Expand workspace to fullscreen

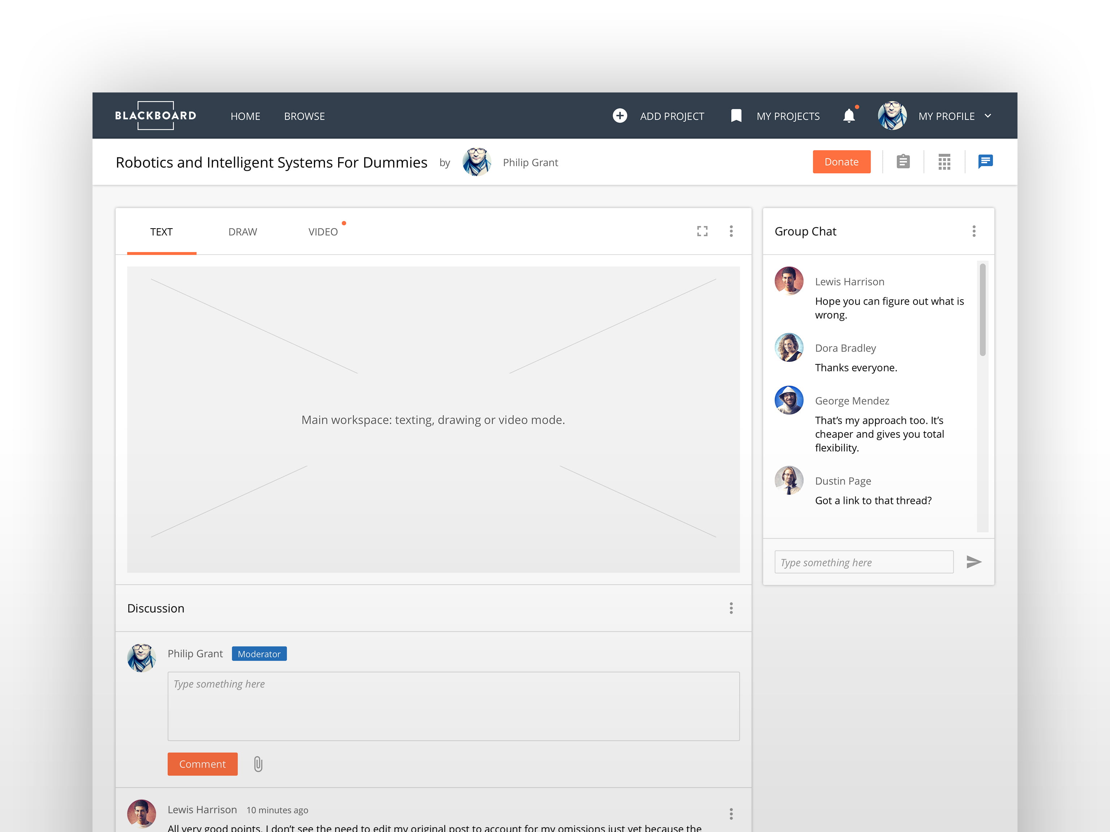pos(702,231)
